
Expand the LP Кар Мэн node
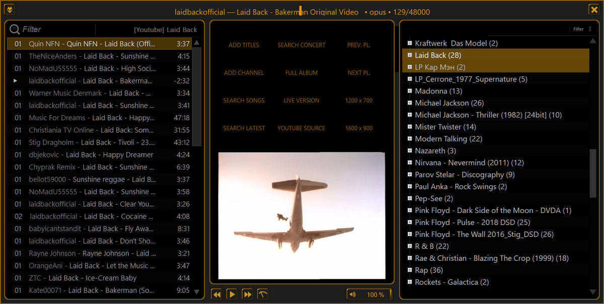[410, 67]
